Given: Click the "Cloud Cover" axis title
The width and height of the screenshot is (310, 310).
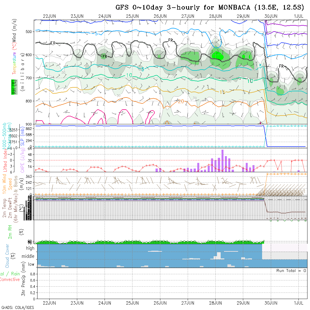Looking at the screenshot, I should pos(8,256).
